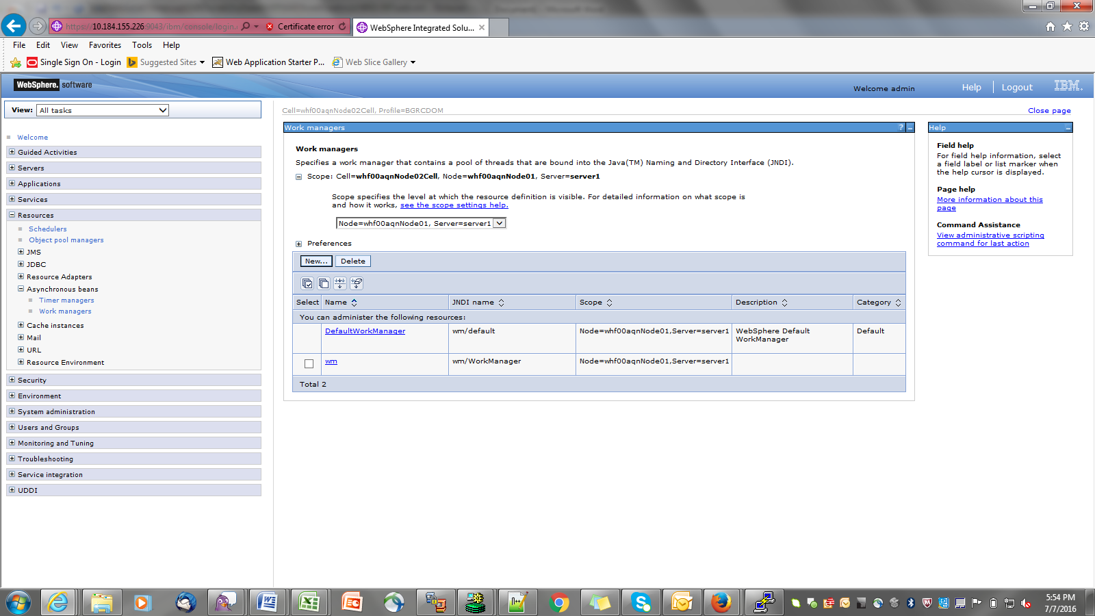This screenshot has height=616, width=1095.
Task: Click Logout in the header
Action: click(x=1017, y=88)
